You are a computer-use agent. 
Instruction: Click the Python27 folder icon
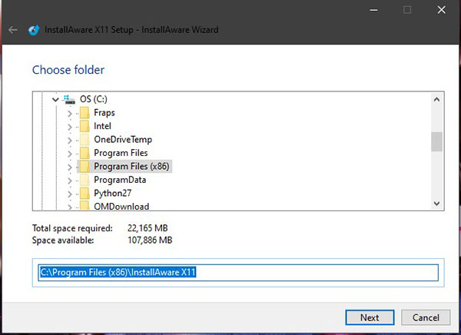pos(85,193)
